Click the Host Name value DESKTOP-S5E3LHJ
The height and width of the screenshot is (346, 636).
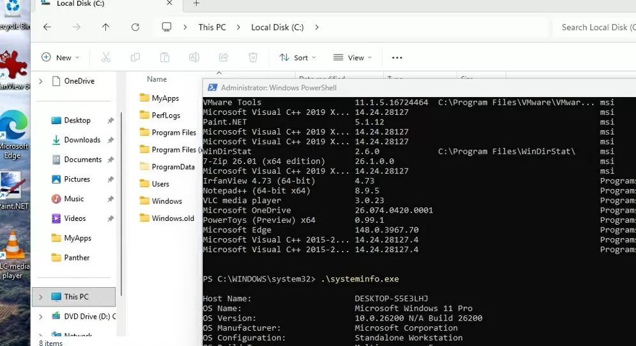[x=391, y=299]
